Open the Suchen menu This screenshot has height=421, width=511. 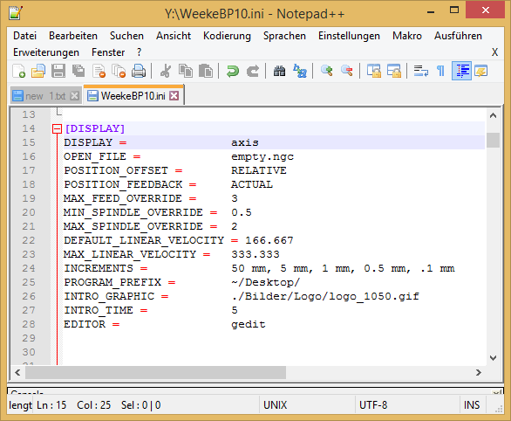126,36
